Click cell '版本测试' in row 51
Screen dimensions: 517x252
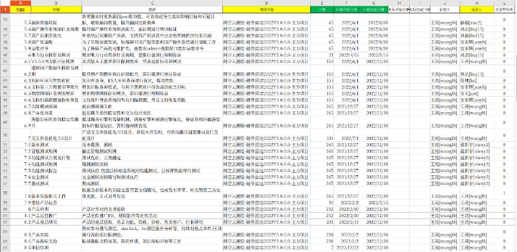[x=56, y=145]
